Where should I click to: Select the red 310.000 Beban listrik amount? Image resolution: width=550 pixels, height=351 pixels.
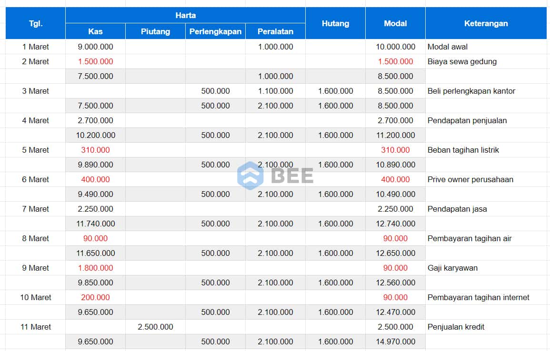95,150
